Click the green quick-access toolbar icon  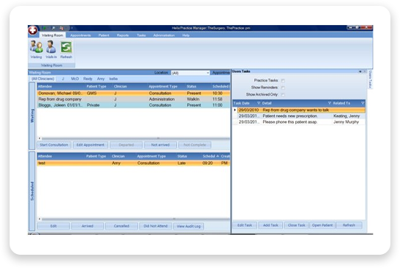click(45, 28)
